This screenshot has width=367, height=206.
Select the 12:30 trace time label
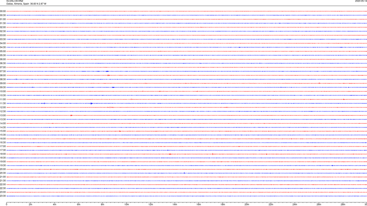pyautogui.click(x=3, y=111)
